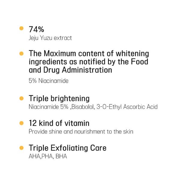Click the bullet beside "The Maximum content" heading
Screen dimensions: 180x180
(21, 54)
